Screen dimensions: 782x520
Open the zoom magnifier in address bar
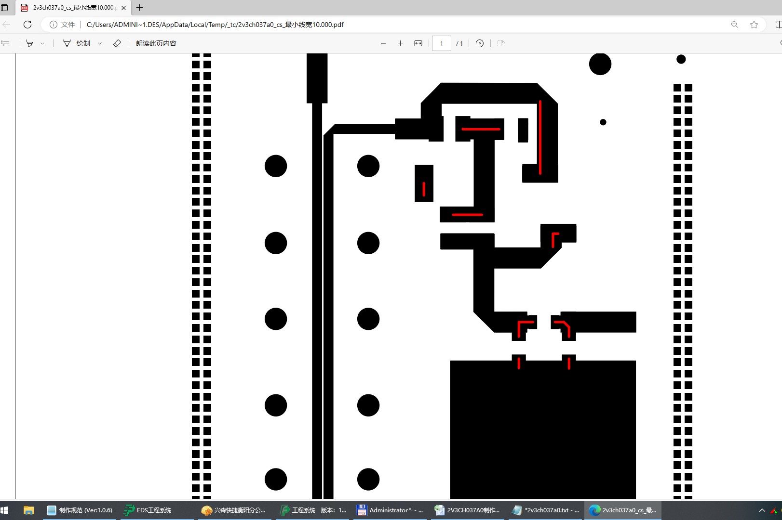click(x=734, y=25)
